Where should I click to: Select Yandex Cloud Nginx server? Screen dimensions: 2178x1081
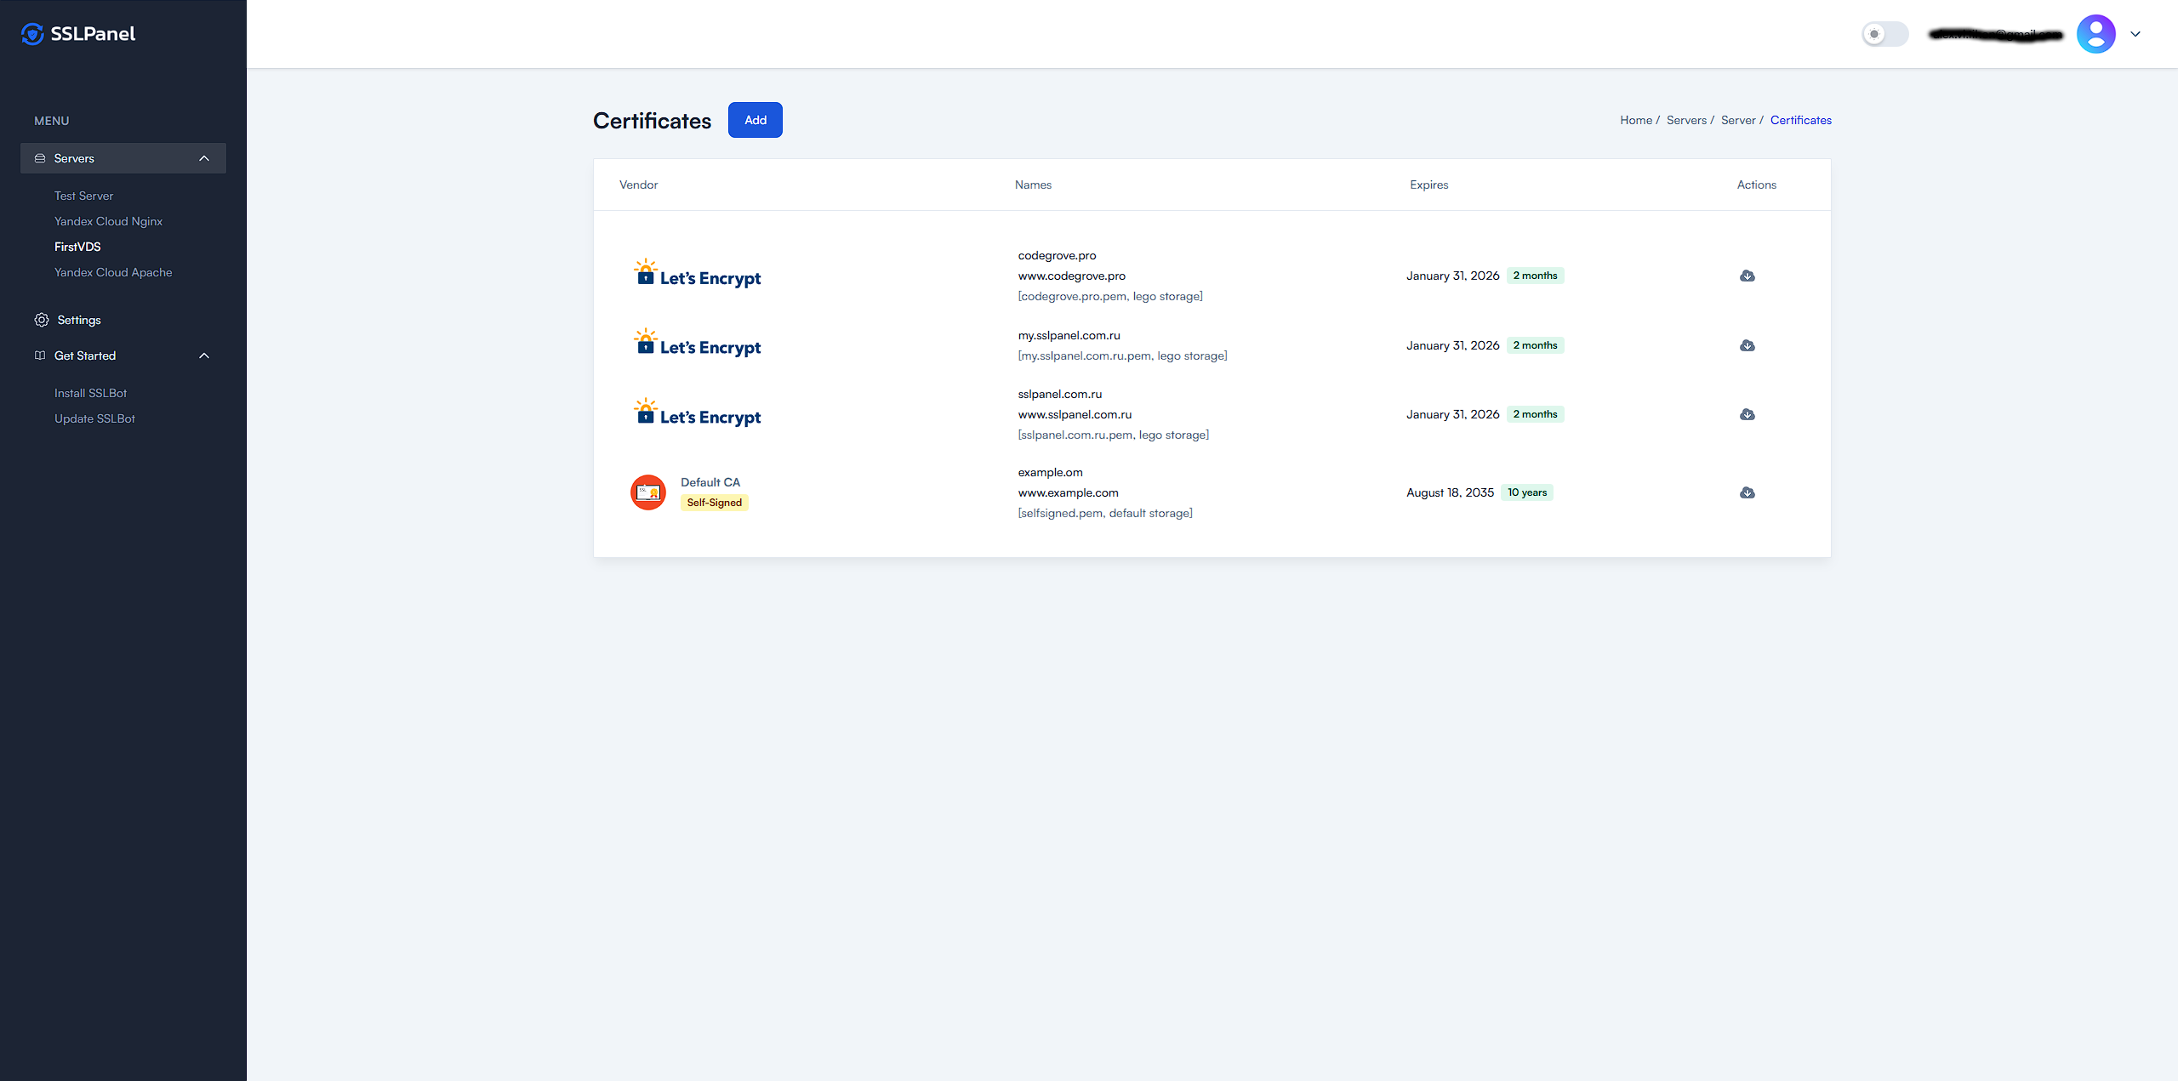click(108, 221)
